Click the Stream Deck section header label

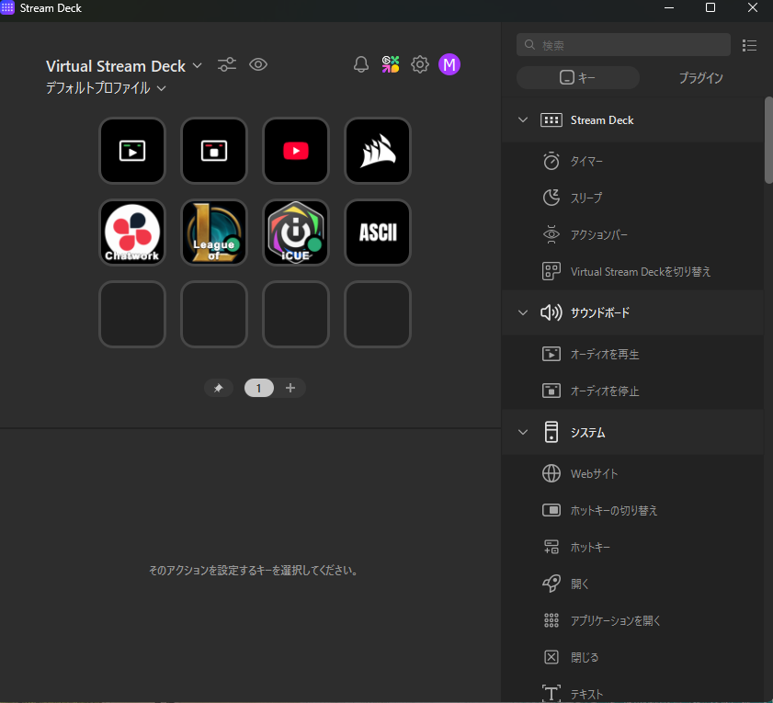tap(602, 119)
